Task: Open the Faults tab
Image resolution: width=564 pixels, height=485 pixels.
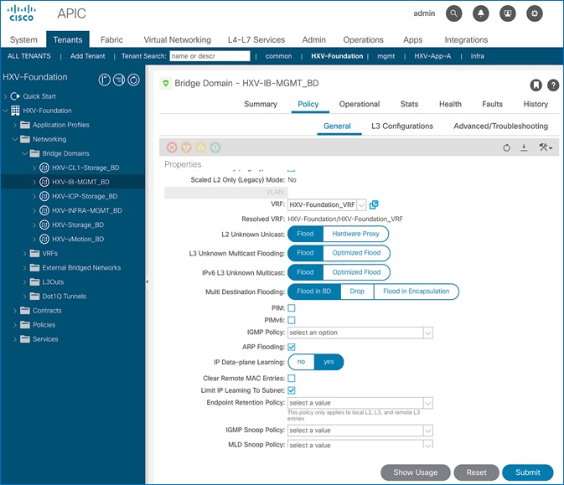Action: coord(492,104)
